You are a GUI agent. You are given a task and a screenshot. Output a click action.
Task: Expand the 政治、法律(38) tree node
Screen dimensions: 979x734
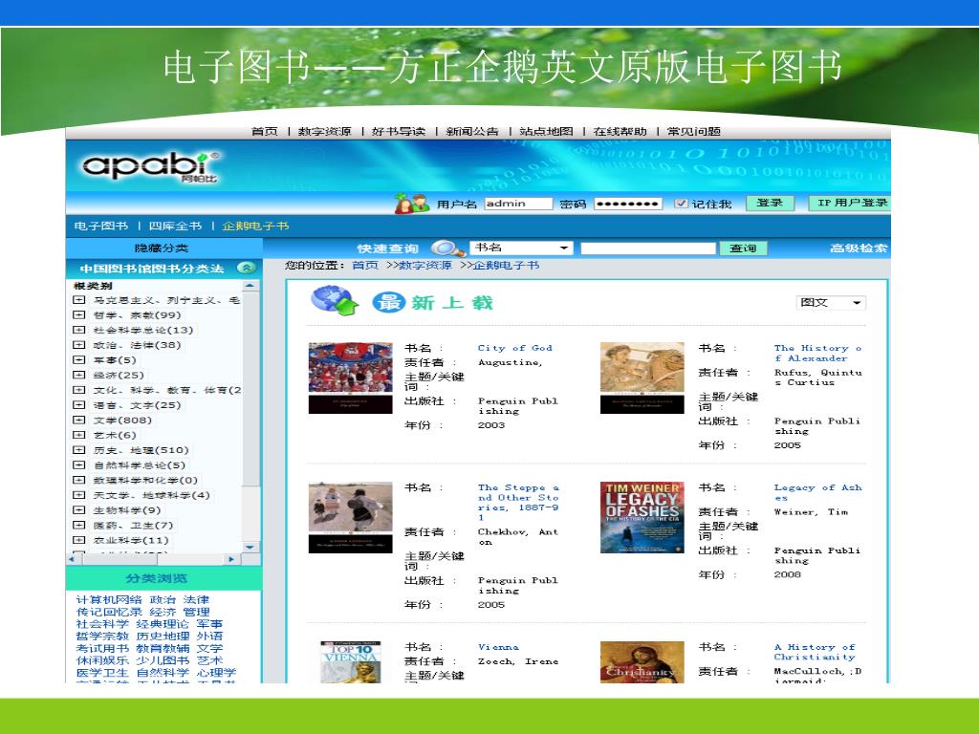[x=79, y=345]
